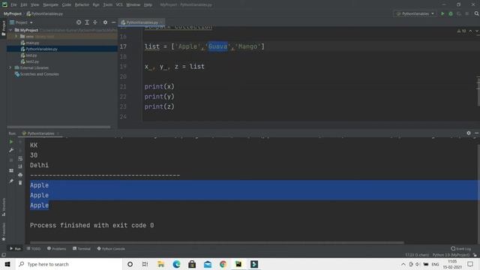Hide the Project panel with minus icon
This screenshot has height=270, width=480.
tap(113, 22)
